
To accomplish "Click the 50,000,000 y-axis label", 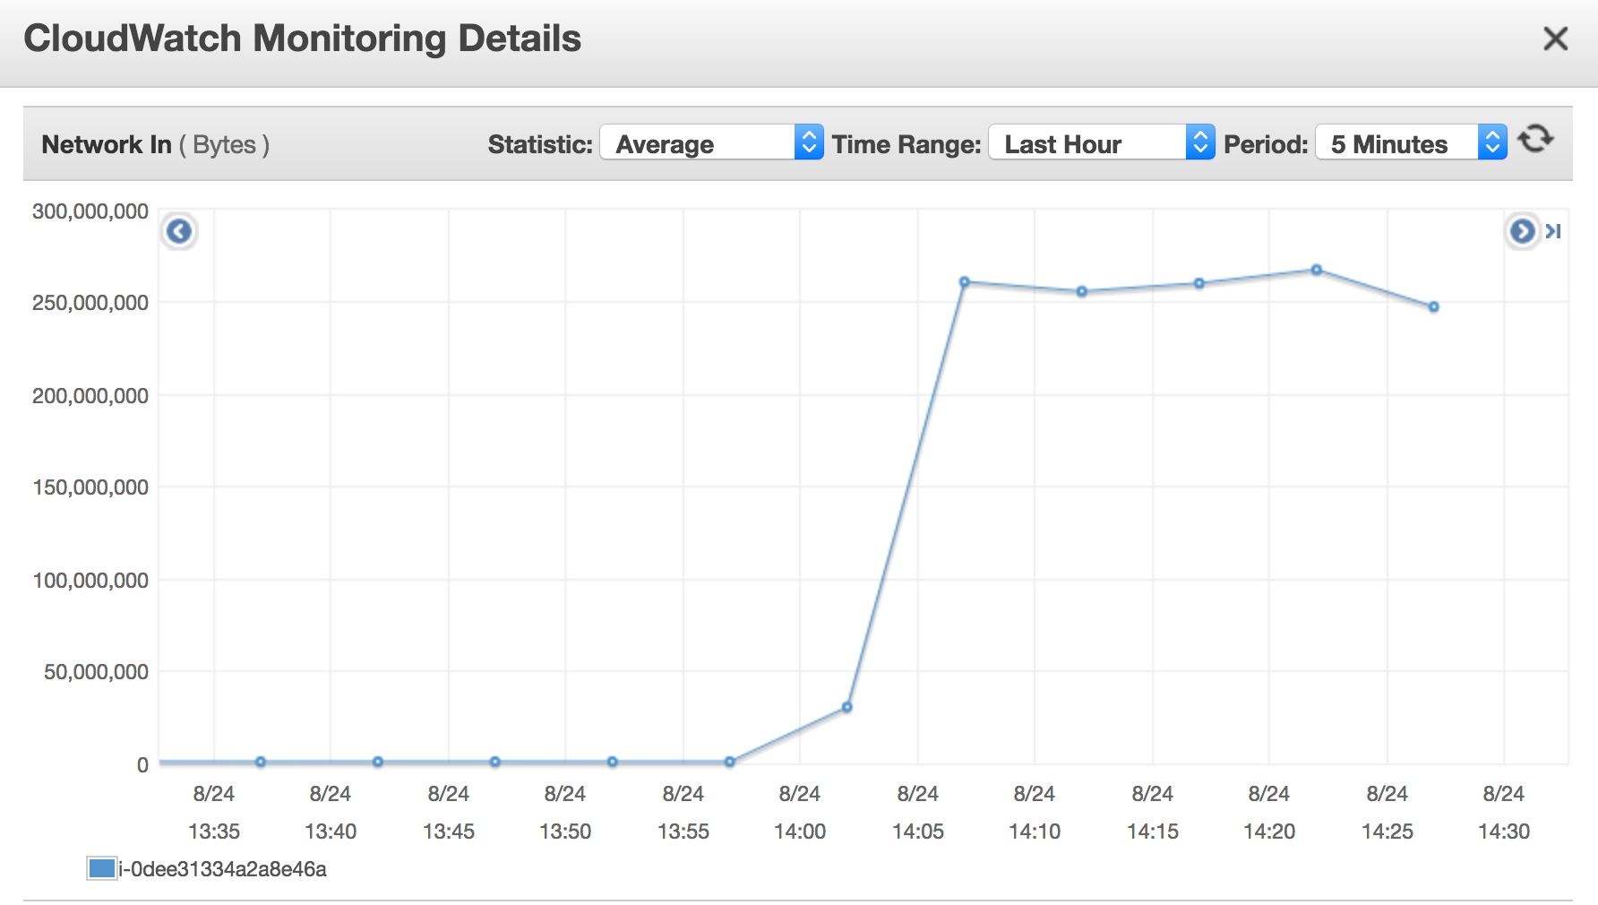I will 96,672.
